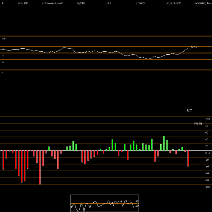This screenshot has width=212, height=212.
Task: Click the 20 label on the MR axis
Action: pyautogui.click(x=207, y=146)
